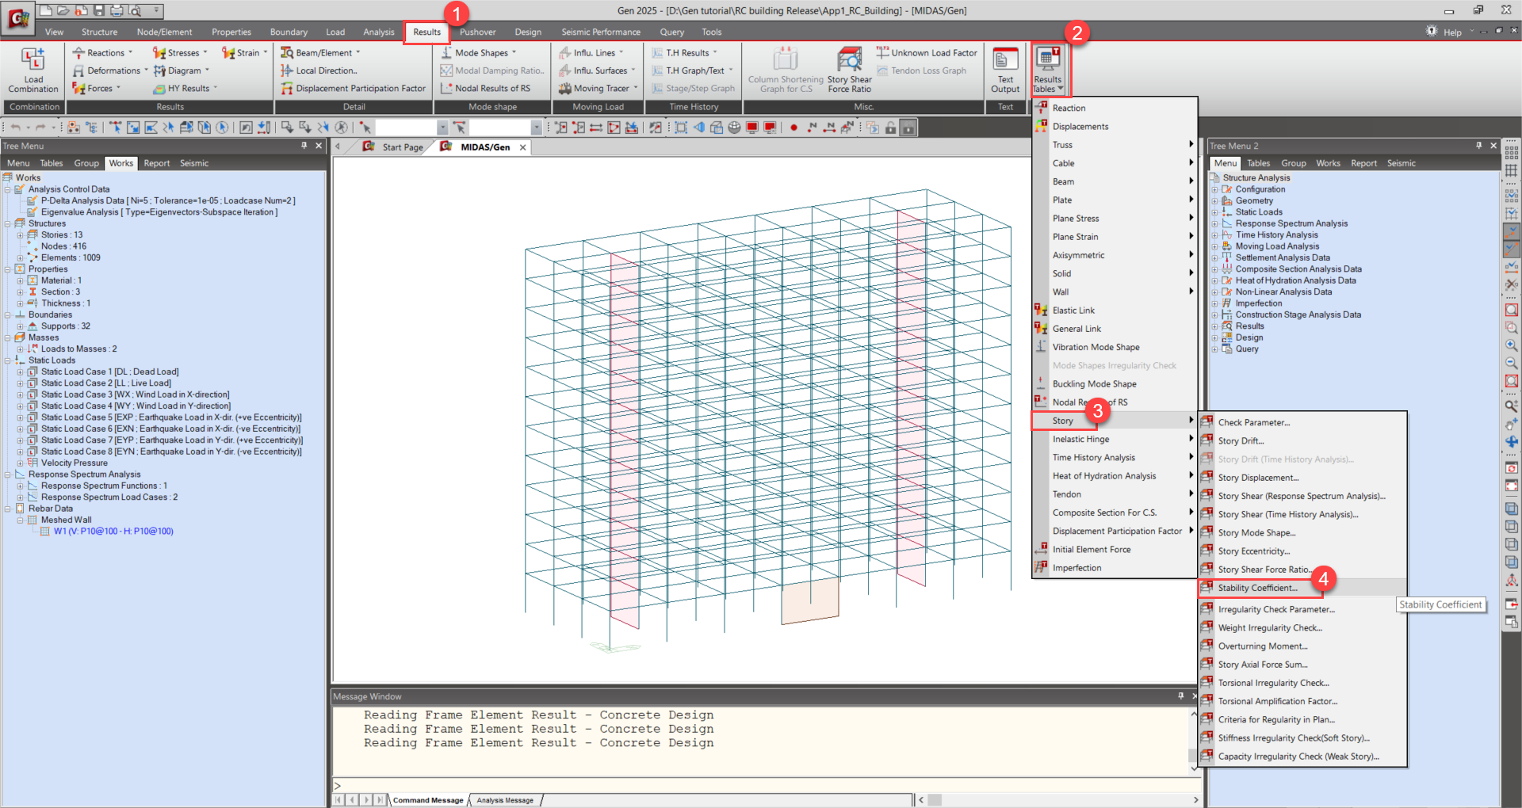Switch to the Pushover ribbon tab

(477, 32)
